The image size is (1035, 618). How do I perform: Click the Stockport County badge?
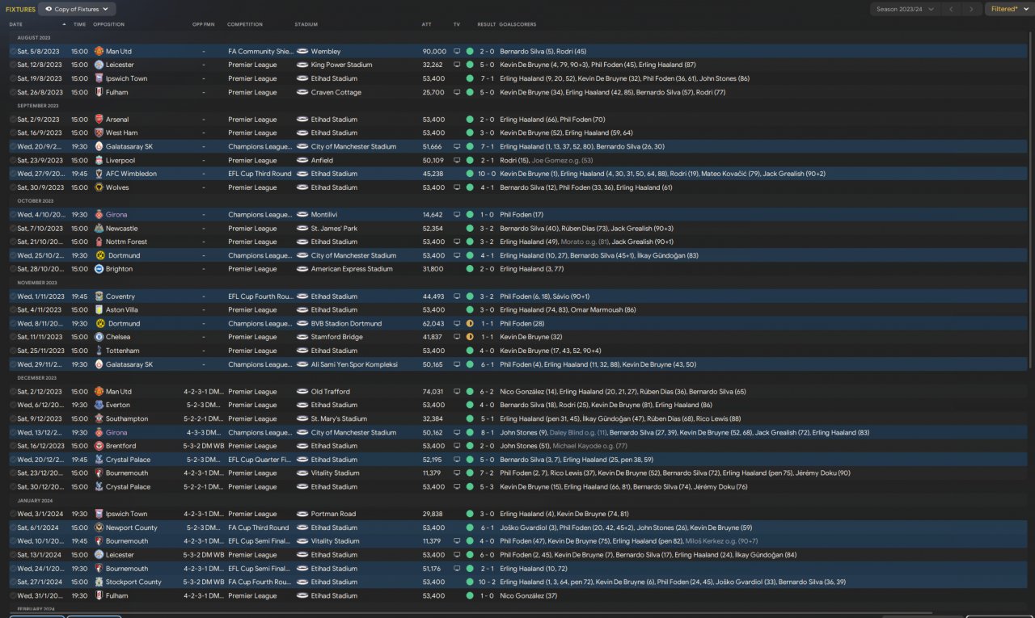pyautogui.click(x=99, y=582)
